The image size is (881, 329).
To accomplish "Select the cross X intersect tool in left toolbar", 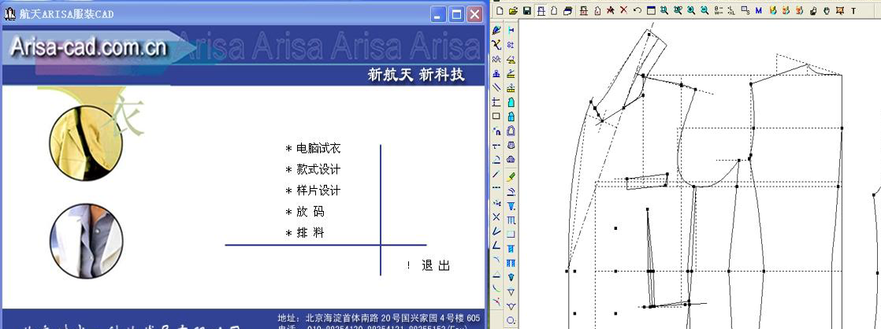I will coord(496,216).
